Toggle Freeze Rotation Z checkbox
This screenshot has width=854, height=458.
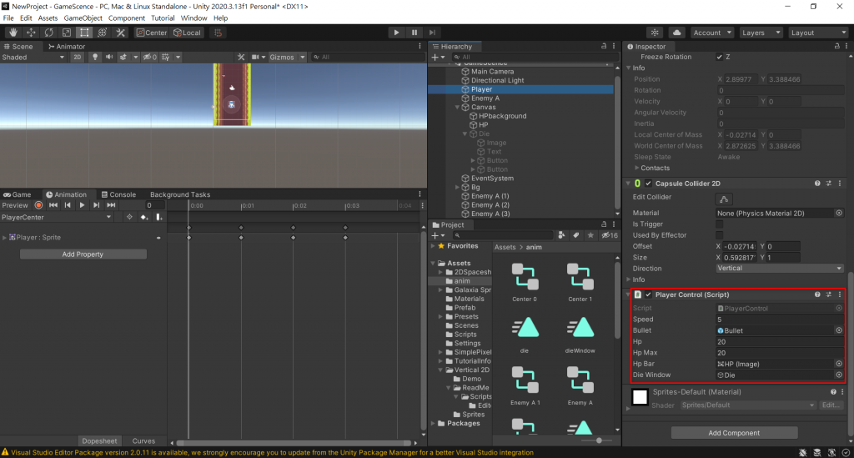(720, 57)
